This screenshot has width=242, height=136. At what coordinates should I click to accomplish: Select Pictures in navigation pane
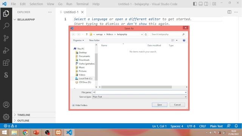pos(81,71)
